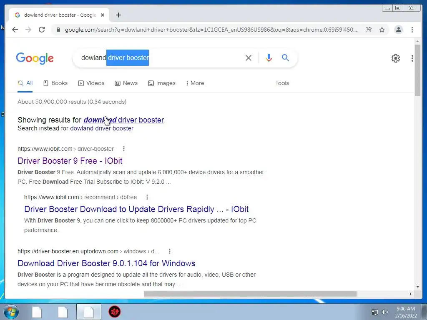Select the All results tab
Image resolution: width=427 pixels, height=320 pixels.
tap(25, 83)
